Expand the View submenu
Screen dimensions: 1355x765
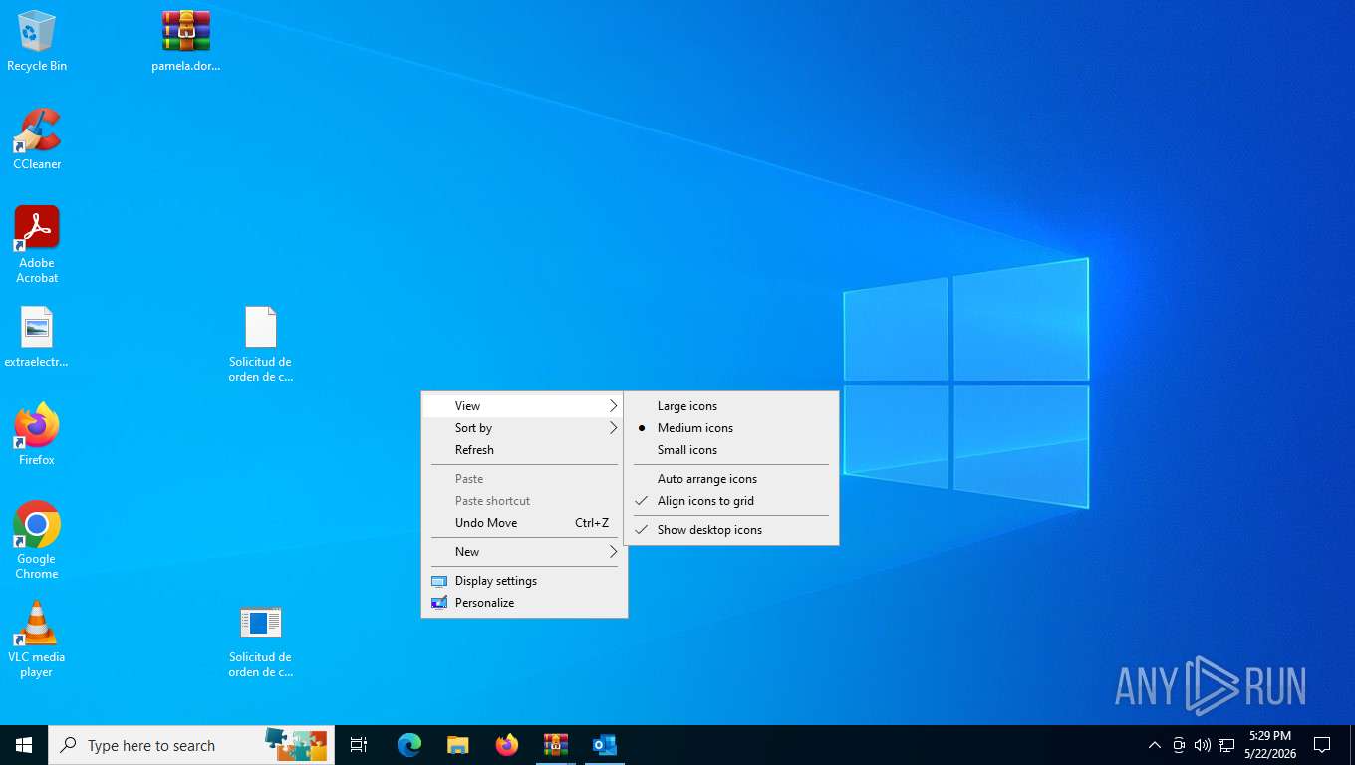(x=524, y=406)
